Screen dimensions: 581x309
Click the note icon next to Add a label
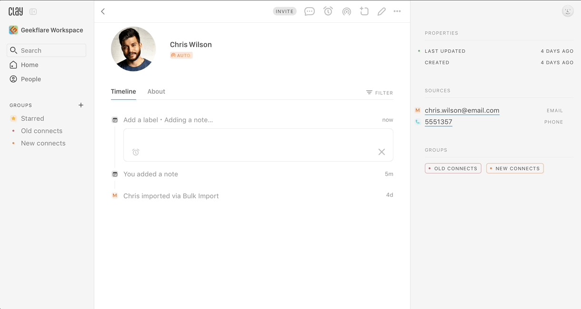tap(115, 120)
